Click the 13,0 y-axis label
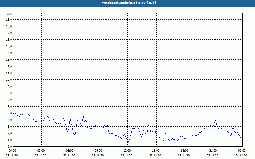This screenshot has width=255, height=159. point(9,60)
